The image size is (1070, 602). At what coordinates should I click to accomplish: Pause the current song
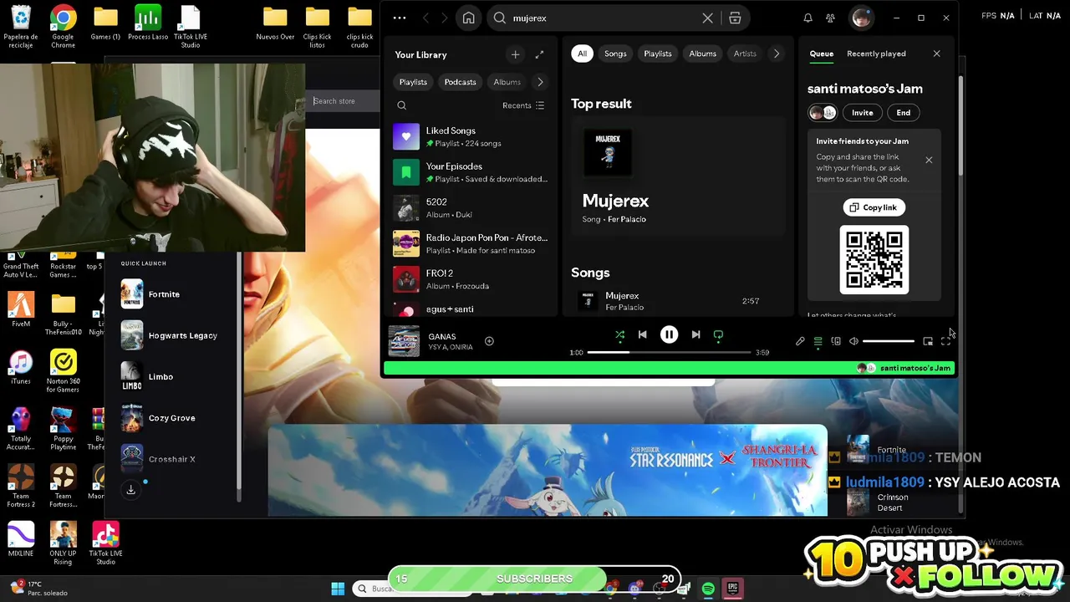click(x=669, y=334)
